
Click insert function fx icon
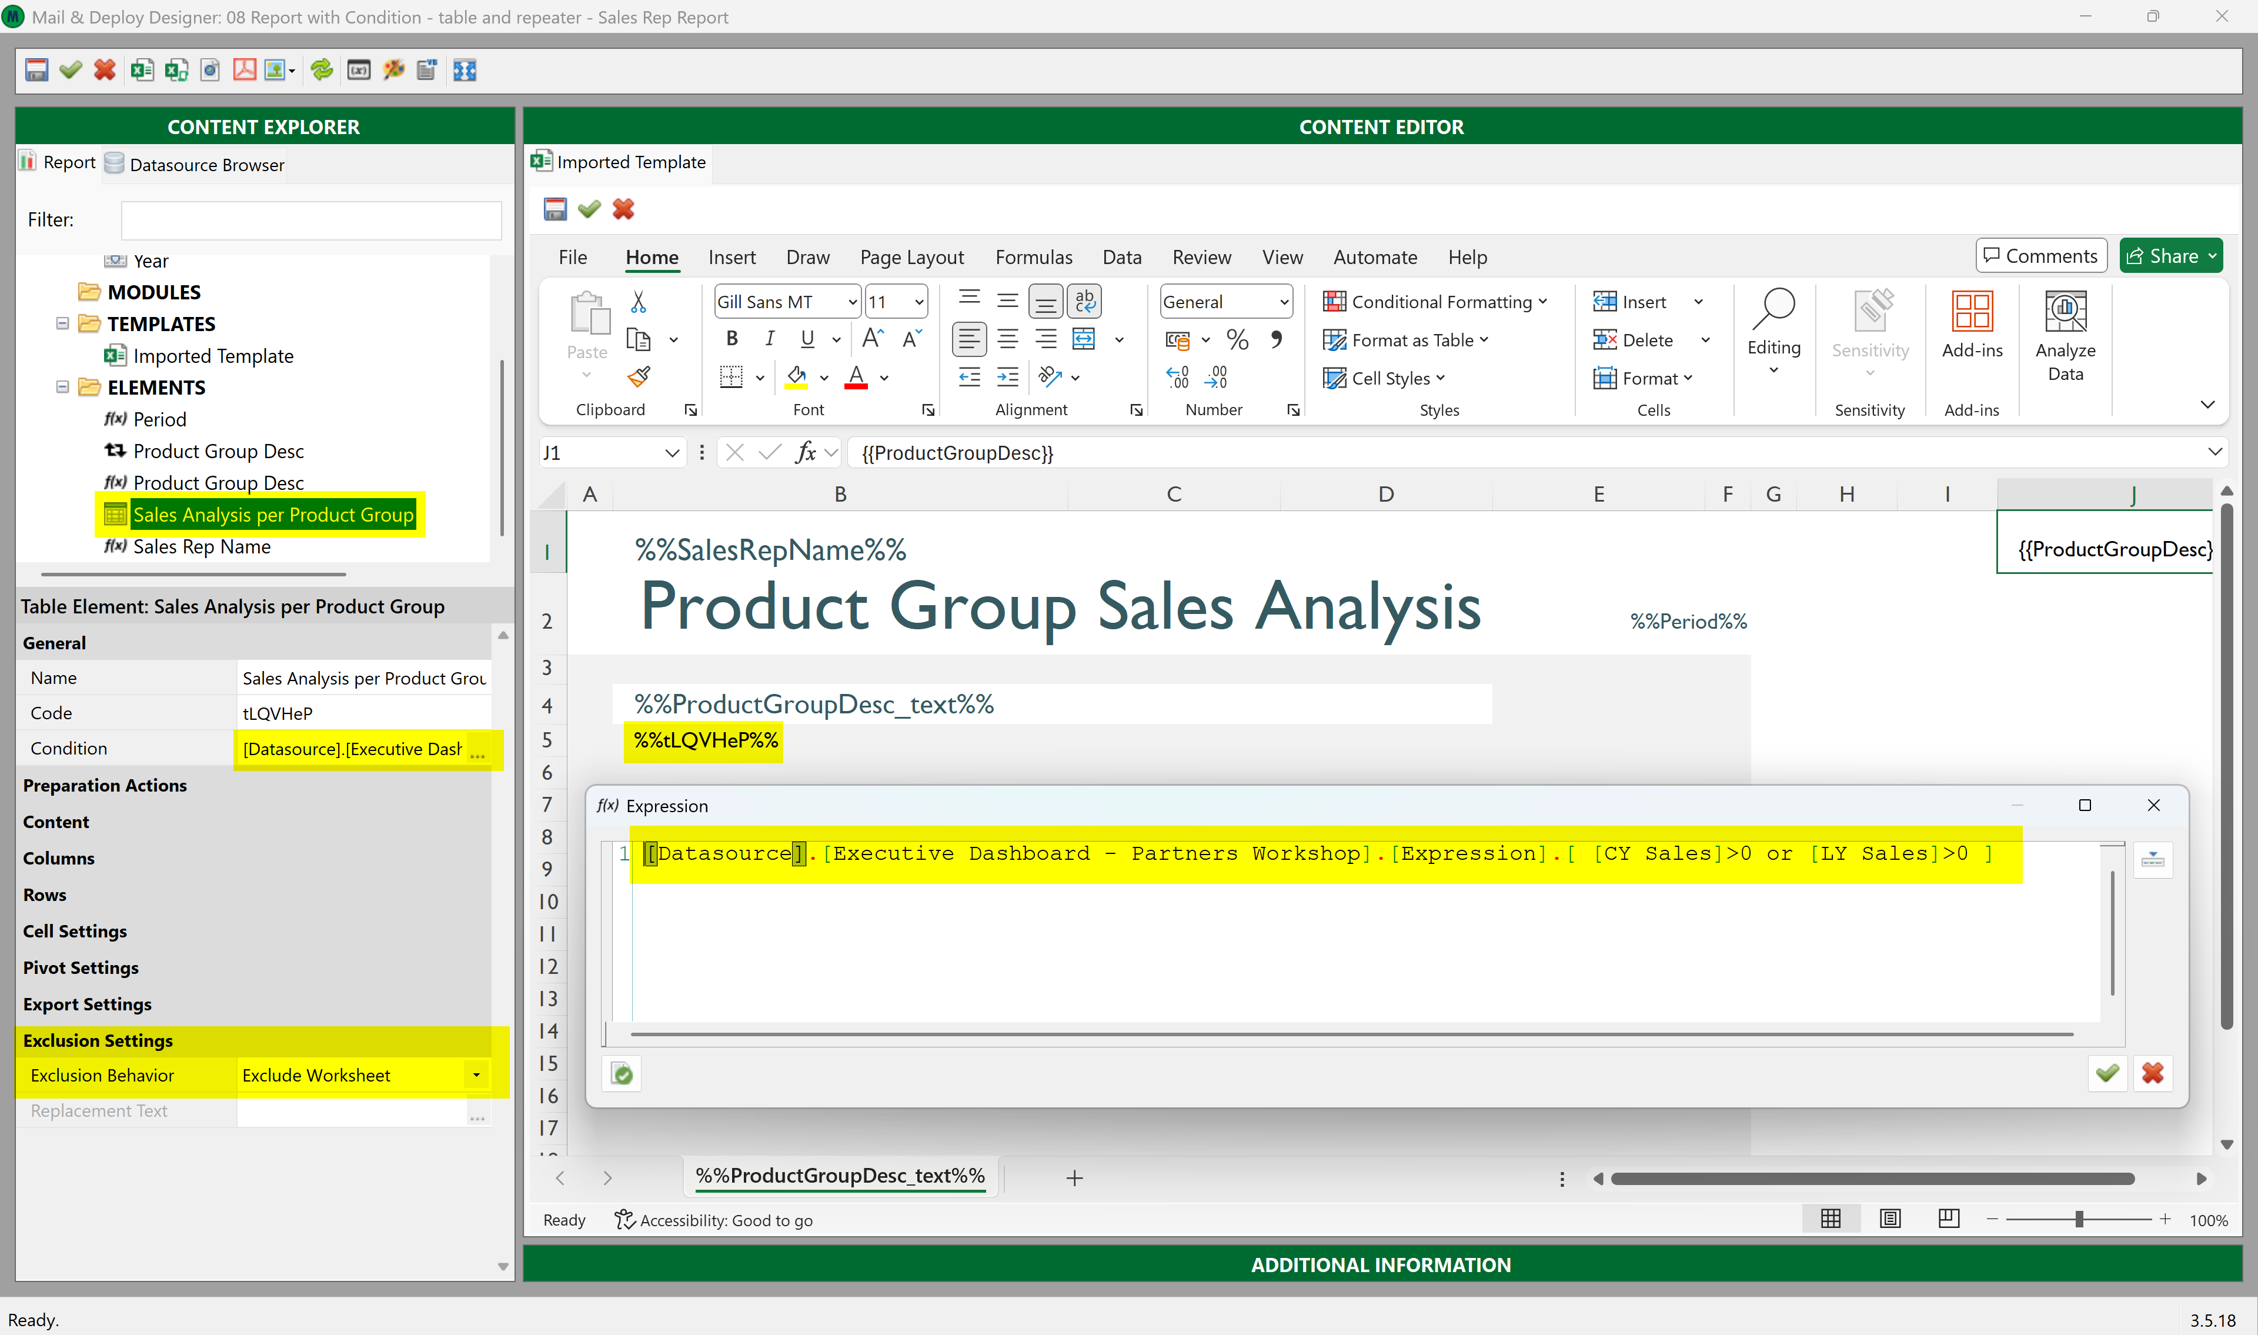pyautogui.click(x=806, y=452)
